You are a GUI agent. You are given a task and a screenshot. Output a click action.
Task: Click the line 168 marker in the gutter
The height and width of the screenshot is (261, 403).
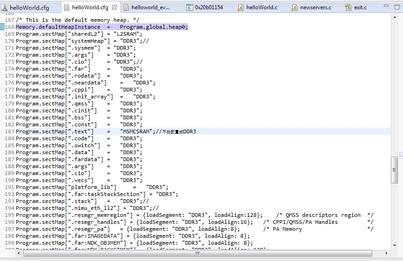[x=2, y=27]
